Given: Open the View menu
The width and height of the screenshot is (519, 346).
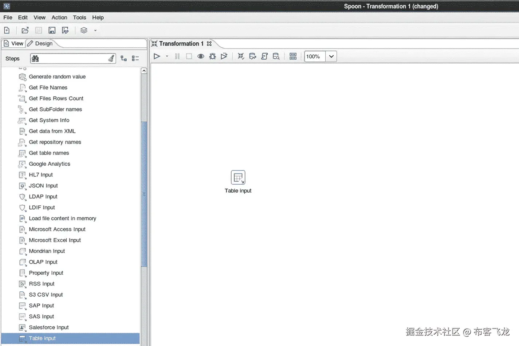Looking at the screenshot, I should (x=40, y=17).
